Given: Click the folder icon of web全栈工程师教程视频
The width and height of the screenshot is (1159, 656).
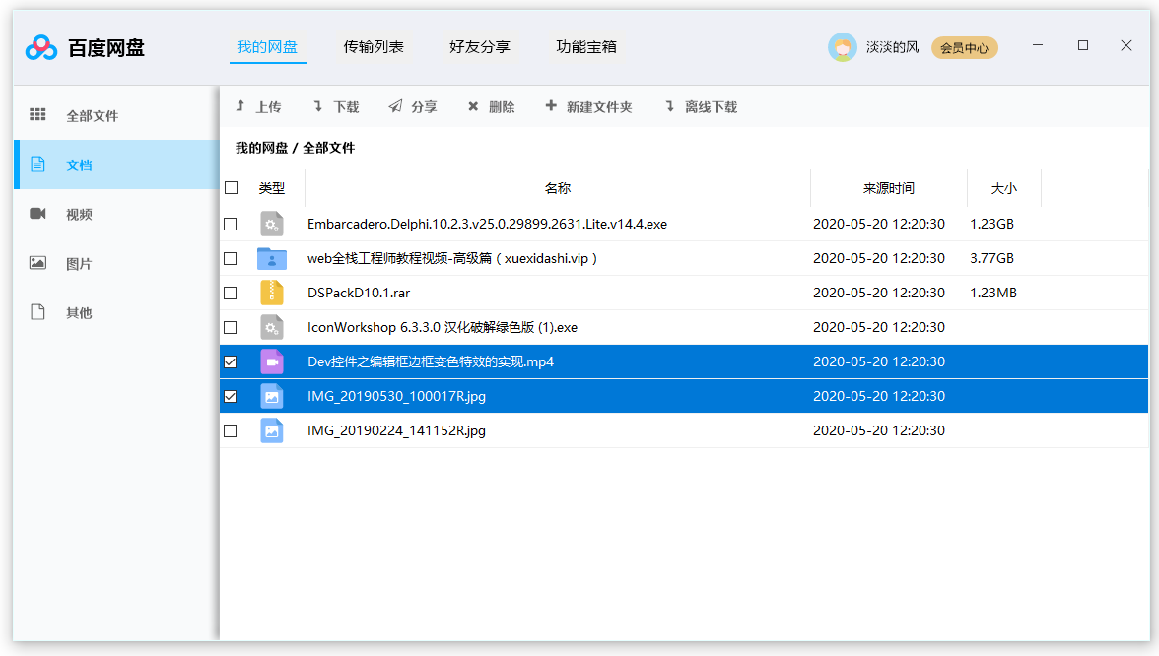Looking at the screenshot, I should click(x=272, y=258).
